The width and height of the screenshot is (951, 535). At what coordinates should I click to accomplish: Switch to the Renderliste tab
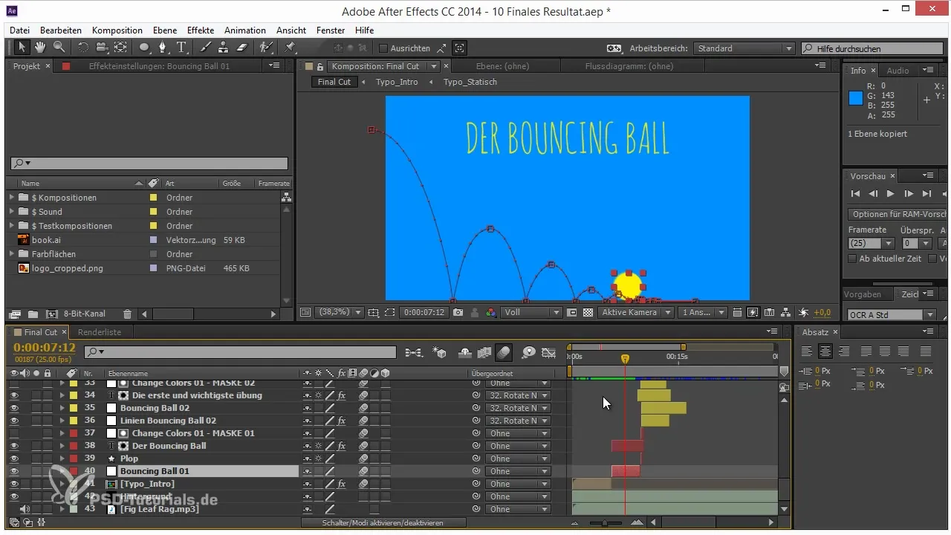coord(100,332)
